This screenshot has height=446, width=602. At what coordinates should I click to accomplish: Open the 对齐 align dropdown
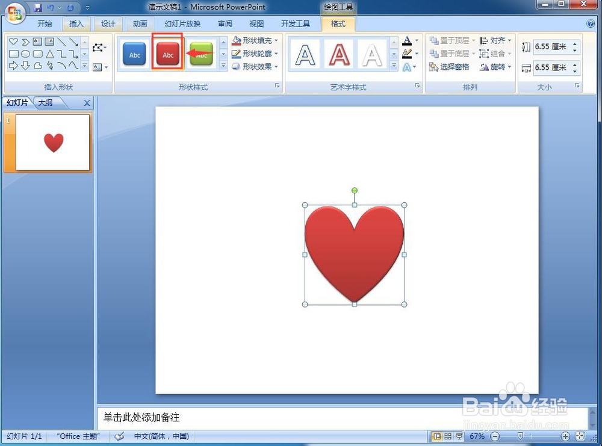tap(495, 40)
